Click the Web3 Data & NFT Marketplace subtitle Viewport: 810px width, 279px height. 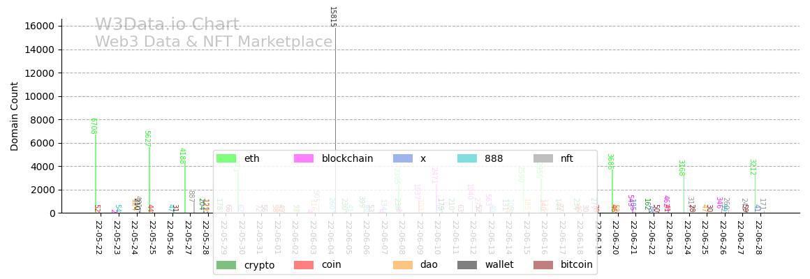214,43
